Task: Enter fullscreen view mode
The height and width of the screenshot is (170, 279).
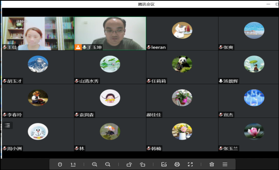Action: (190, 165)
